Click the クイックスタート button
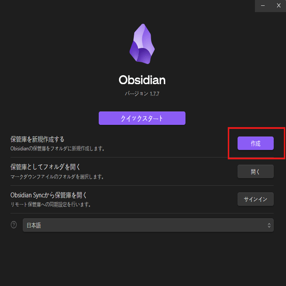This screenshot has width=286, height=286. coord(142,118)
